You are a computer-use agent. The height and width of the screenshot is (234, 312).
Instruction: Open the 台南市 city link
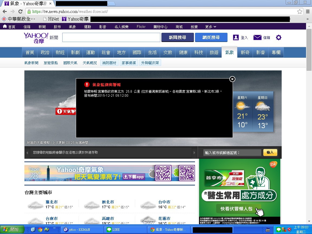[x=51, y=219]
